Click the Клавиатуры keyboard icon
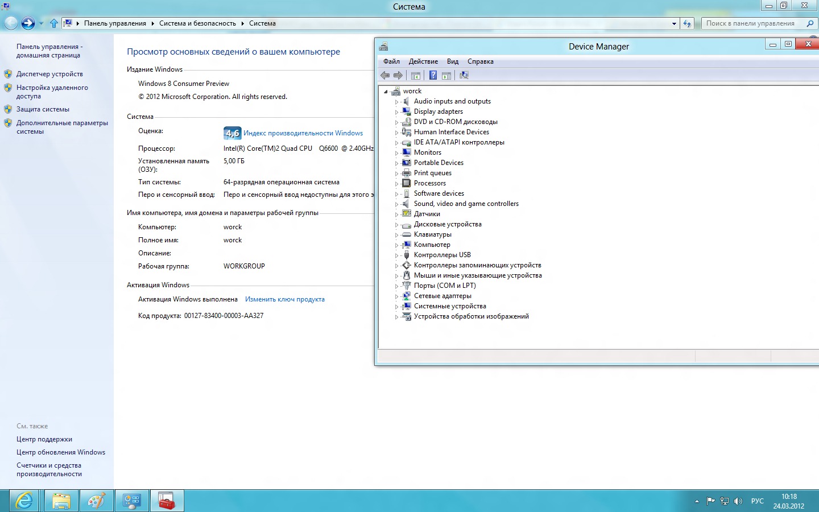This screenshot has width=819, height=512. [406, 234]
